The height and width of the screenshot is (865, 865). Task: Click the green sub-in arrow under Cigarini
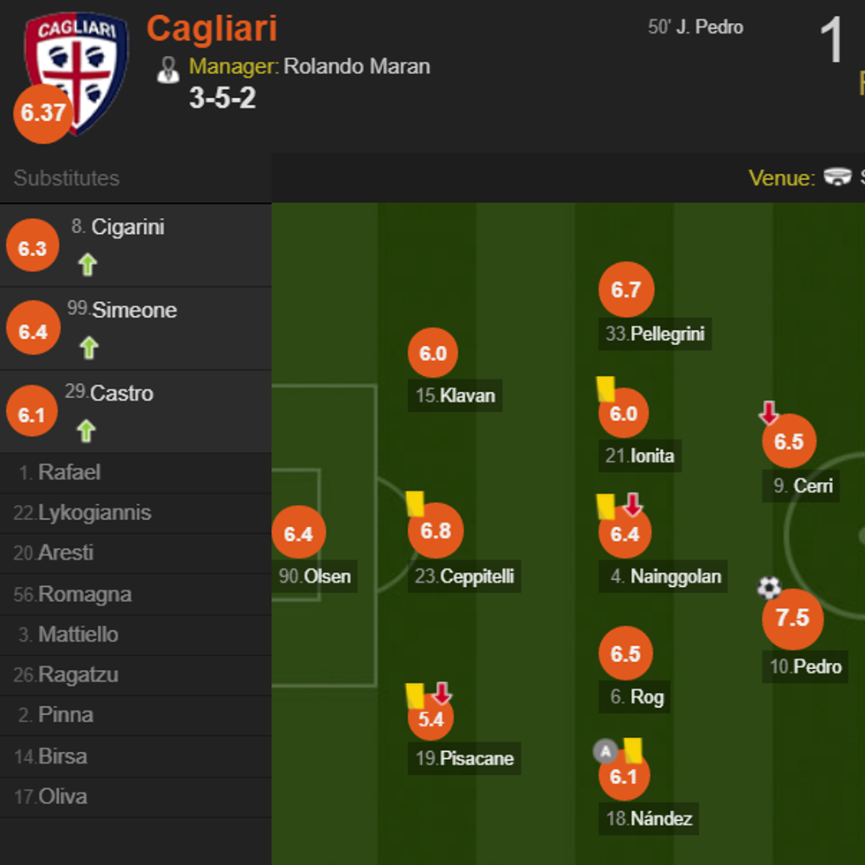(87, 264)
